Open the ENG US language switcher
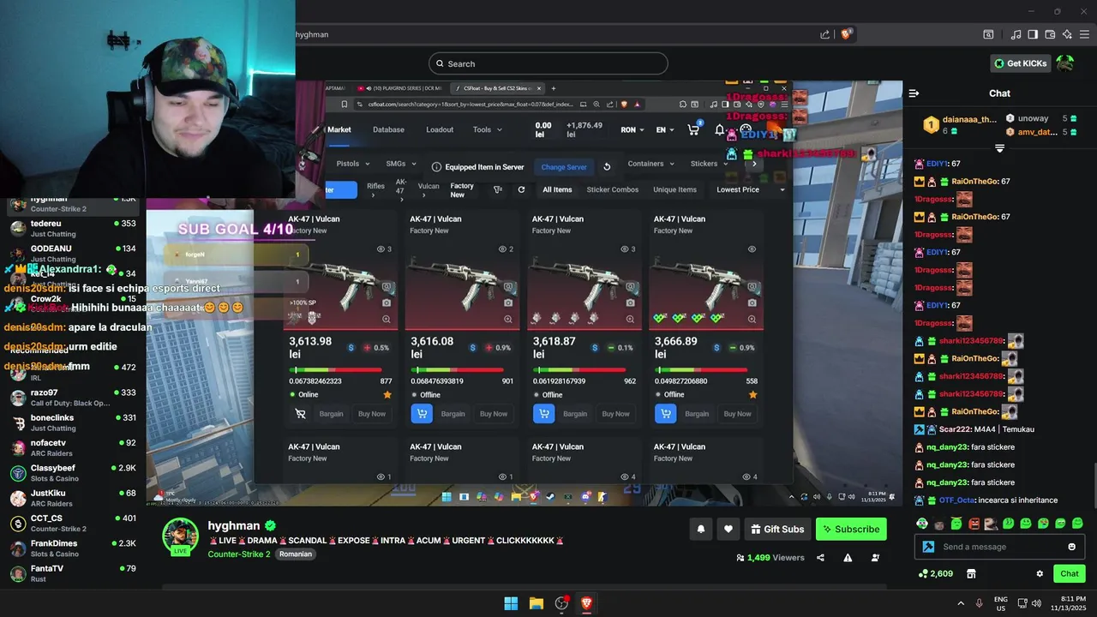 (1000, 603)
